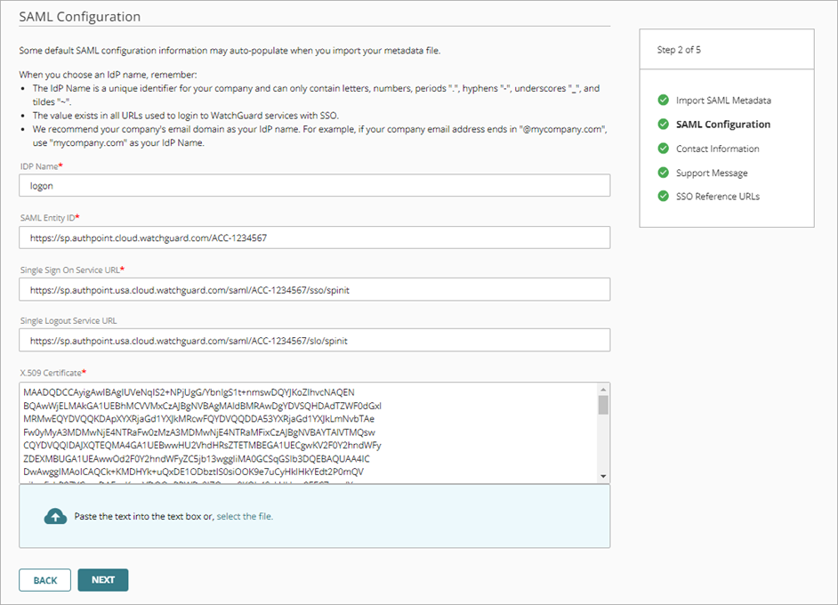Click the checkmark icon for Support Message

click(664, 173)
